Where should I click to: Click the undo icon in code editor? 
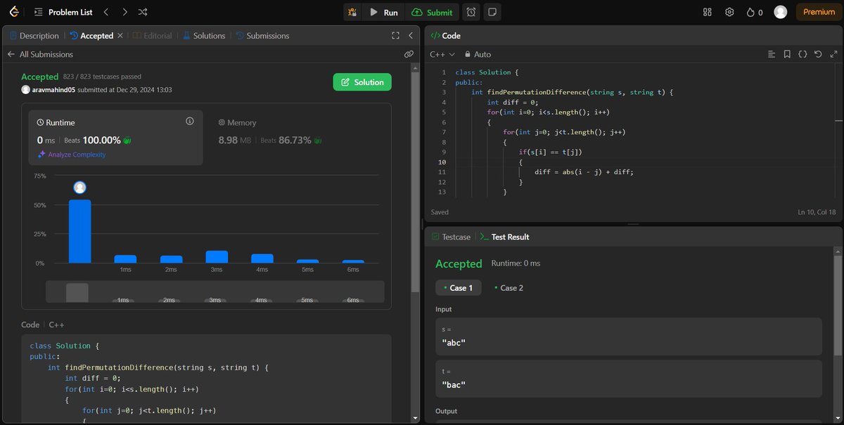pyautogui.click(x=817, y=53)
